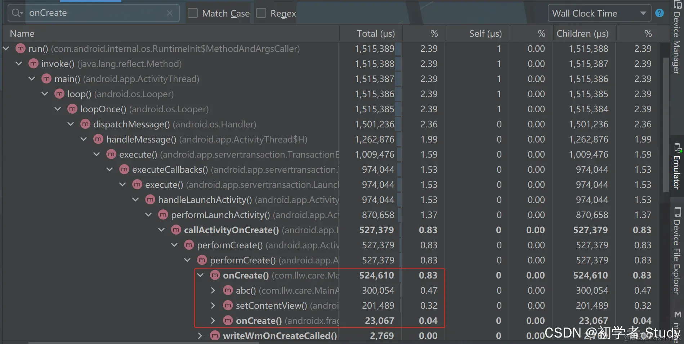Collapse the onCreate() com.llw.care node
Screen dimensions: 684x344
coord(201,275)
